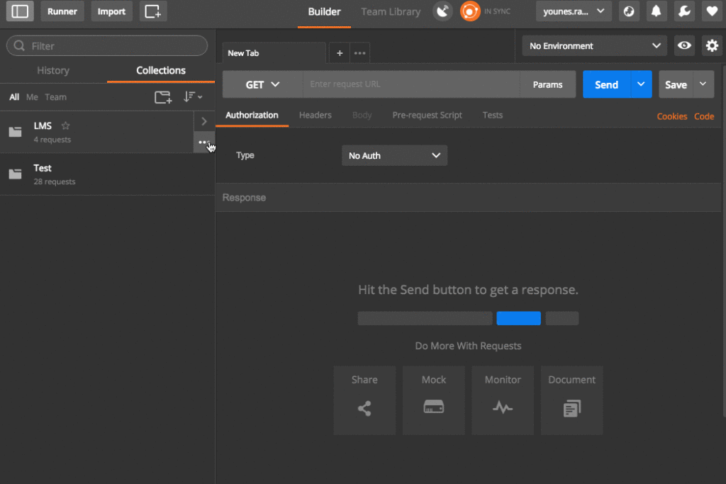726x484 pixels.
Task: Expand LMS collection details arrow
Action: click(203, 121)
